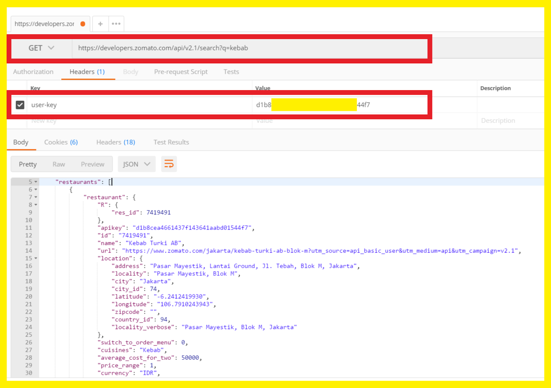The image size is (551, 388).
Task: Collapse the R object at line 8
Action: click(x=36, y=205)
